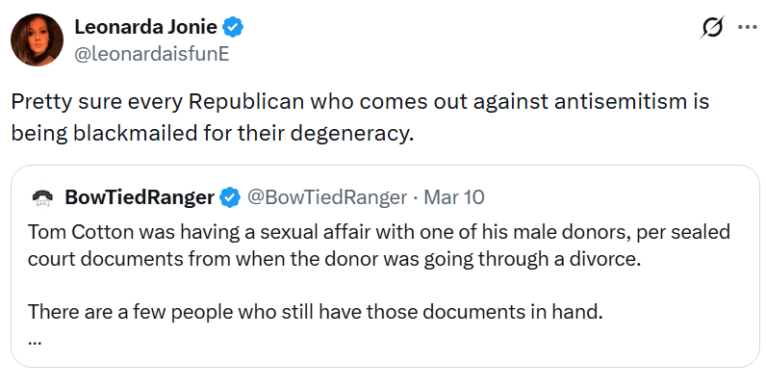Image resolution: width=766 pixels, height=388 pixels.
Task: Open the @leonardaisfunE handle link
Action: click(151, 54)
